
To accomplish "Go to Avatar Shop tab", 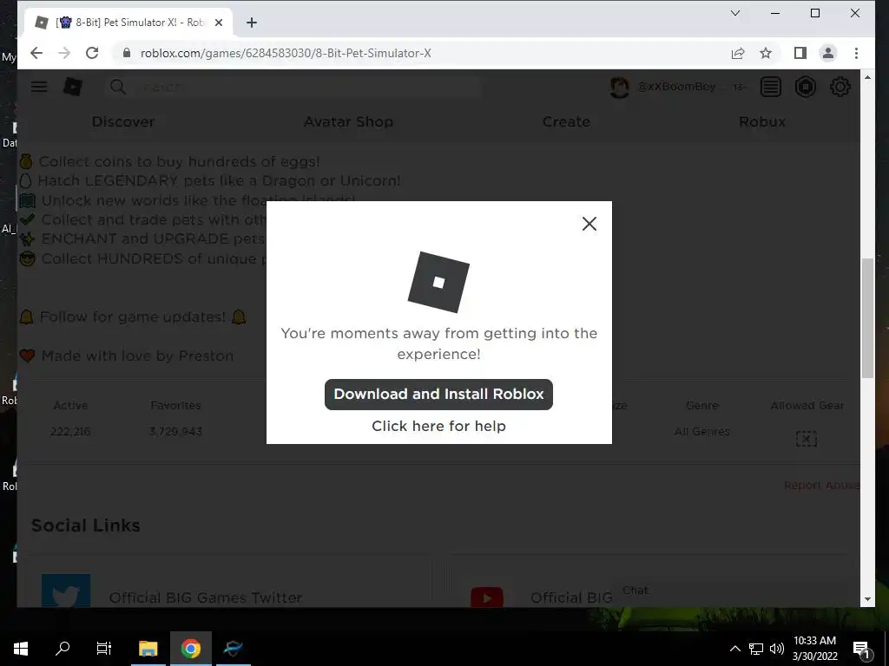I will [348, 121].
